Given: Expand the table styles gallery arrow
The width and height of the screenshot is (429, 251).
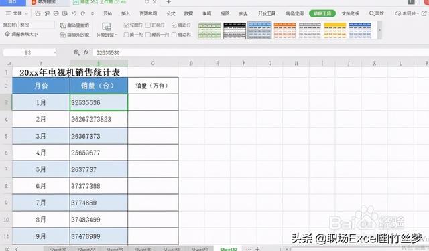Looking at the screenshot, I should (379, 30).
